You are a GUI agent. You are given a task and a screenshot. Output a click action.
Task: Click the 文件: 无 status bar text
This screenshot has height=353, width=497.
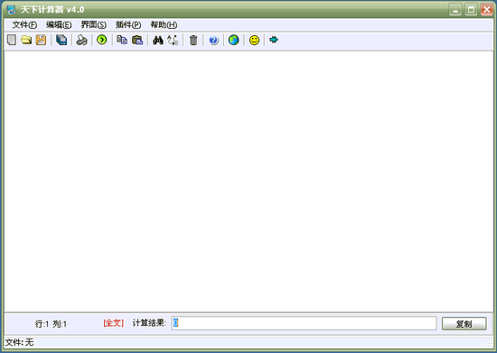(x=20, y=342)
